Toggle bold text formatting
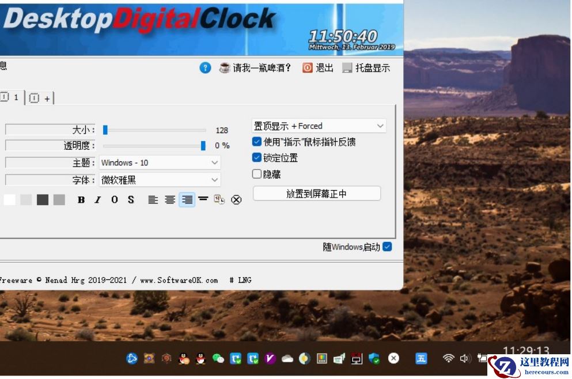The height and width of the screenshot is (379, 572). [80, 200]
